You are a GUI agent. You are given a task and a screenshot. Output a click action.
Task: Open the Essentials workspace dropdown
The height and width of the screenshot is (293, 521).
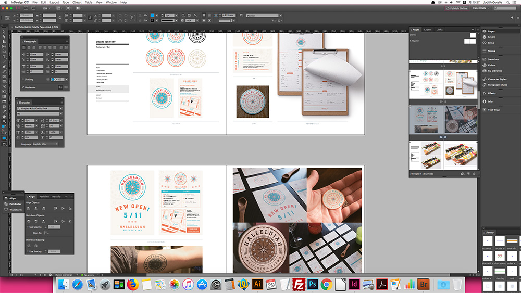point(481,8)
